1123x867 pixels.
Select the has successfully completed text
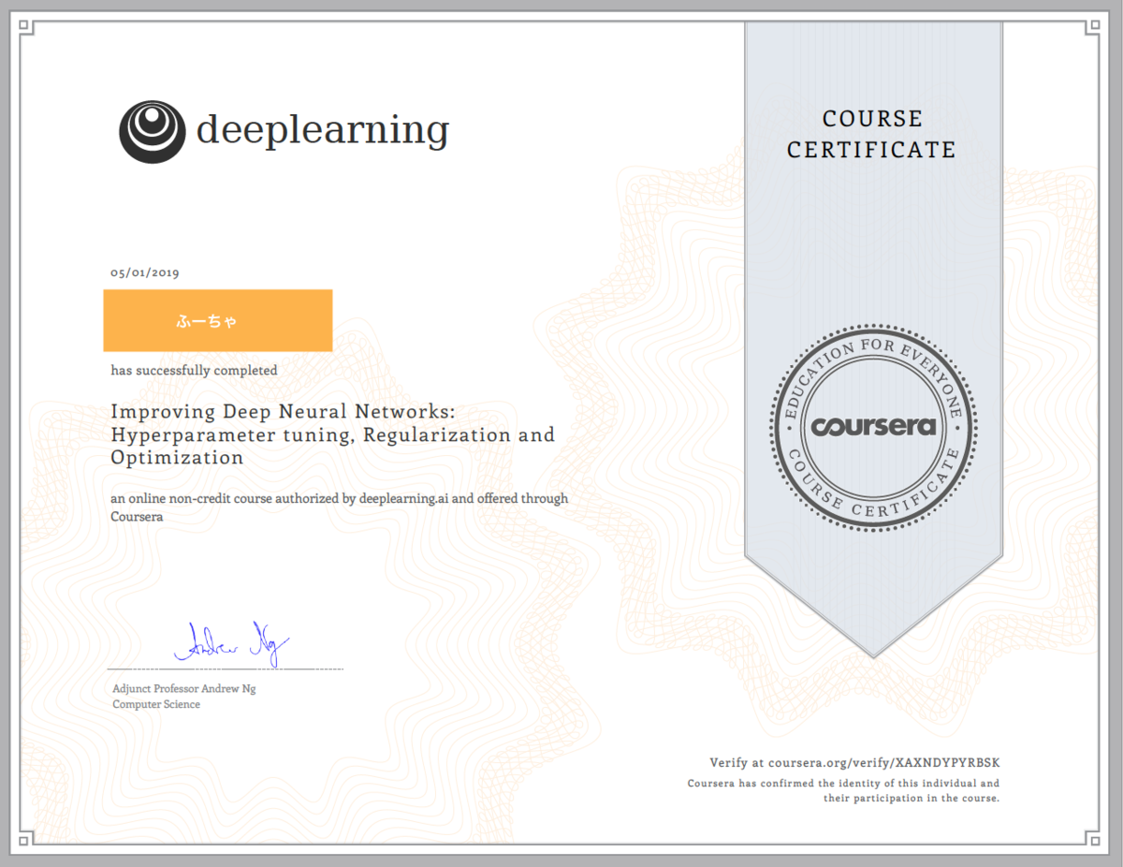pos(193,370)
